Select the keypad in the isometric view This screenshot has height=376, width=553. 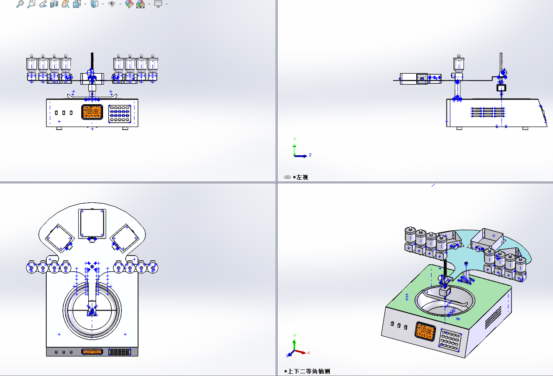coord(451,340)
